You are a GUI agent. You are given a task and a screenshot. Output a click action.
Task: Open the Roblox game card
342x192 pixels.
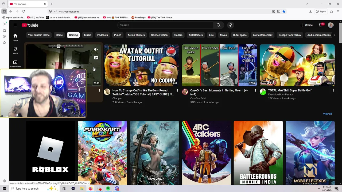(51, 153)
